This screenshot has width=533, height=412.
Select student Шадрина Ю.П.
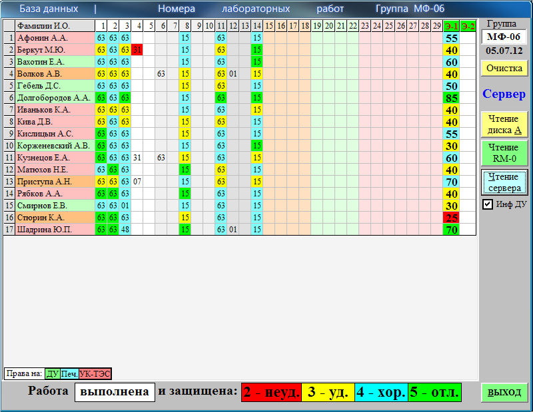(x=55, y=230)
